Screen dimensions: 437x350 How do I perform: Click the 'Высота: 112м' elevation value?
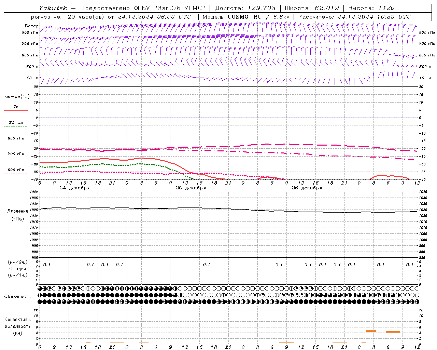click(x=371, y=8)
